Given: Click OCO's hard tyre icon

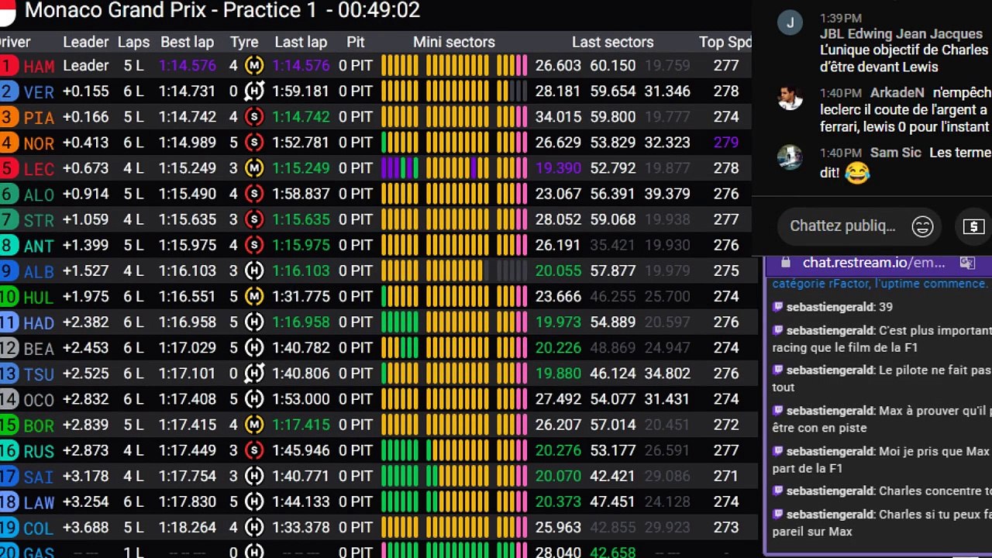Looking at the screenshot, I should pyautogui.click(x=254, y=398).
